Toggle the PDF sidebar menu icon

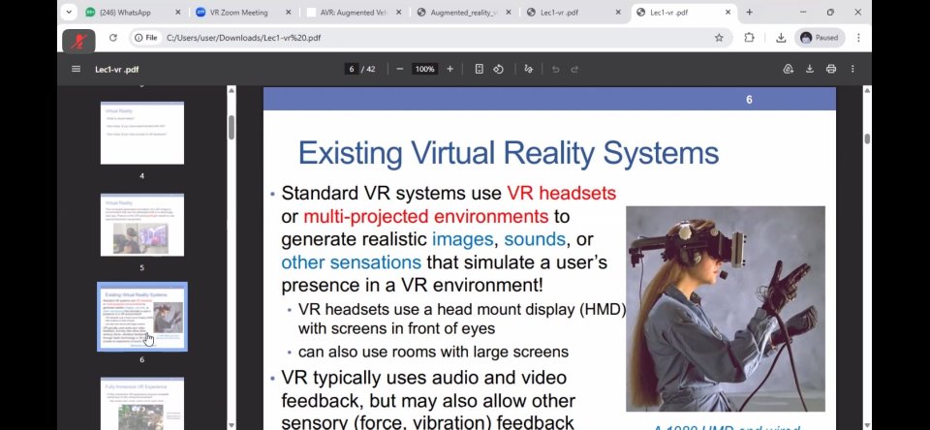tap(76, 69)
